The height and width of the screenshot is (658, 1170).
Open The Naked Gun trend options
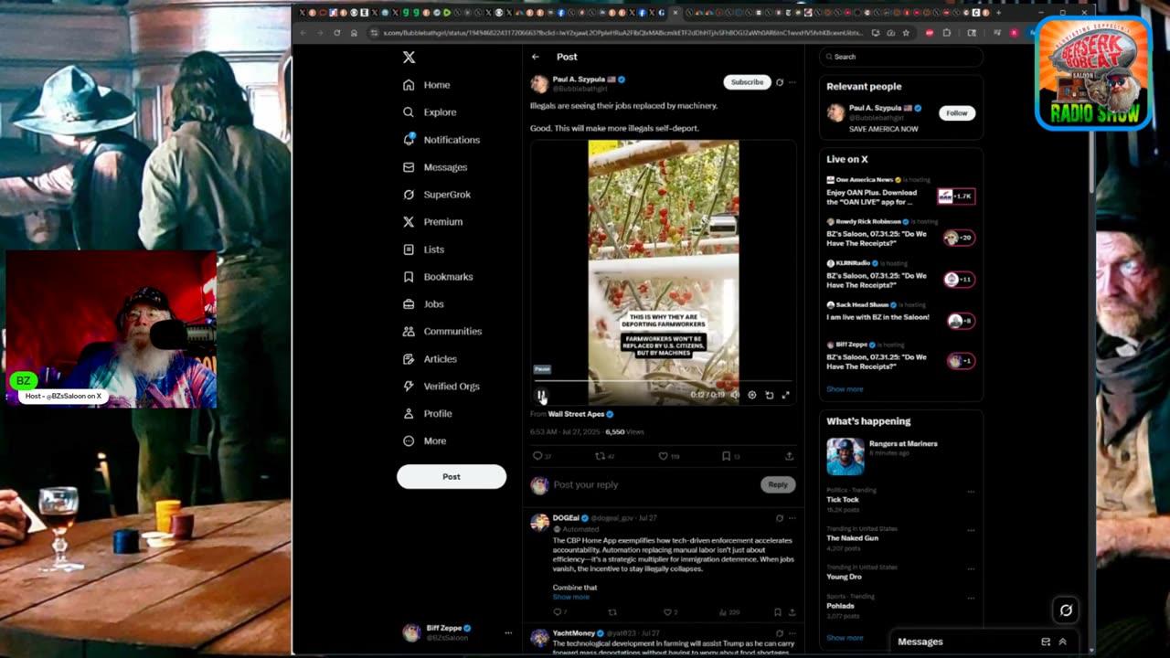coord(971,530)
